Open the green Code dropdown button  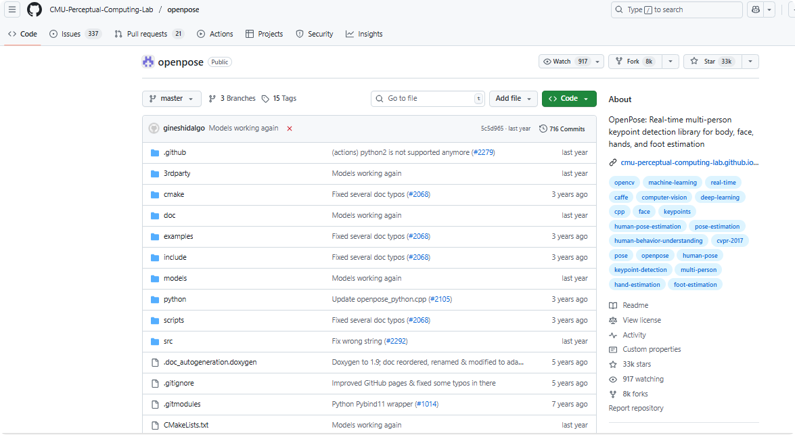click(569, 98)
